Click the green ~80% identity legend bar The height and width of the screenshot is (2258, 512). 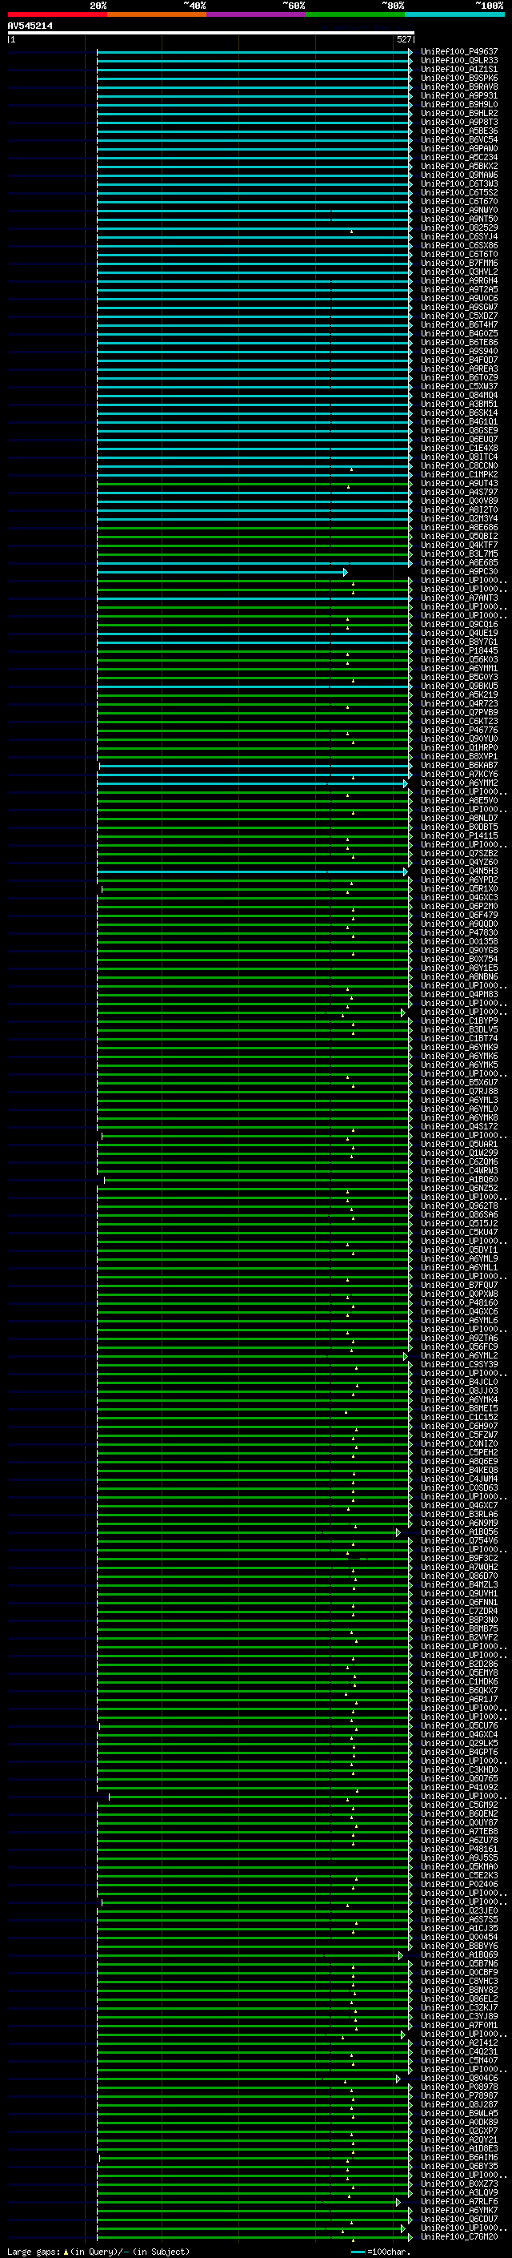pyautogui.click(x=355, y=14)
